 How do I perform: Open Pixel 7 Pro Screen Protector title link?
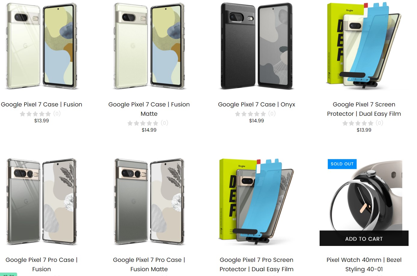256,264
